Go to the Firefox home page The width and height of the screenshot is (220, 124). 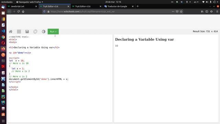[23, 11]
